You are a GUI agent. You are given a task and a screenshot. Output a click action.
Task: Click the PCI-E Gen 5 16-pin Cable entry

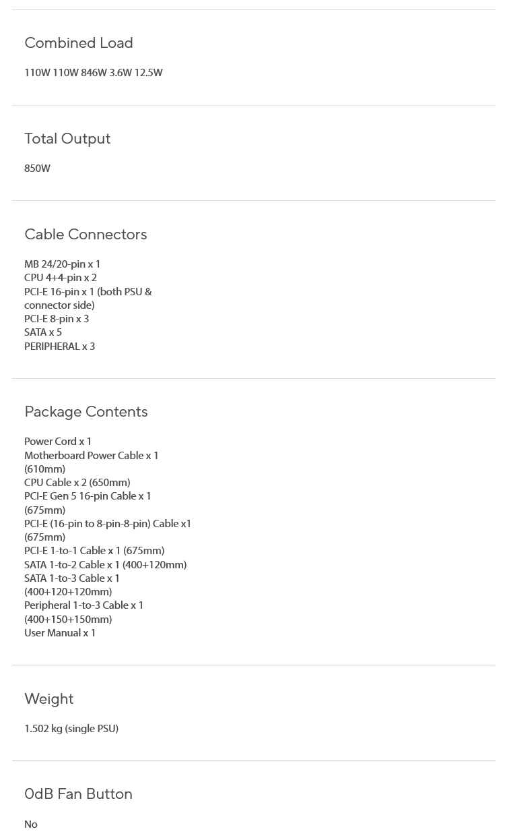coord(88,503)
